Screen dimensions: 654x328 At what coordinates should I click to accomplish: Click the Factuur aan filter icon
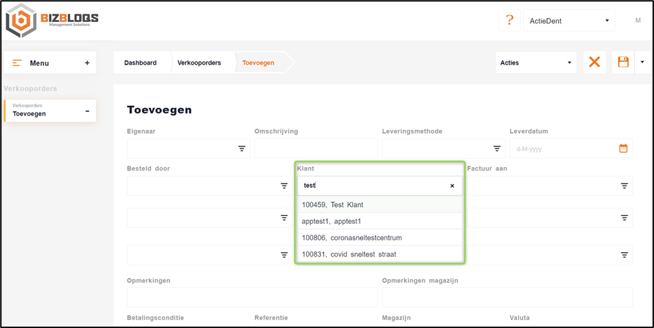pos(624,186)
